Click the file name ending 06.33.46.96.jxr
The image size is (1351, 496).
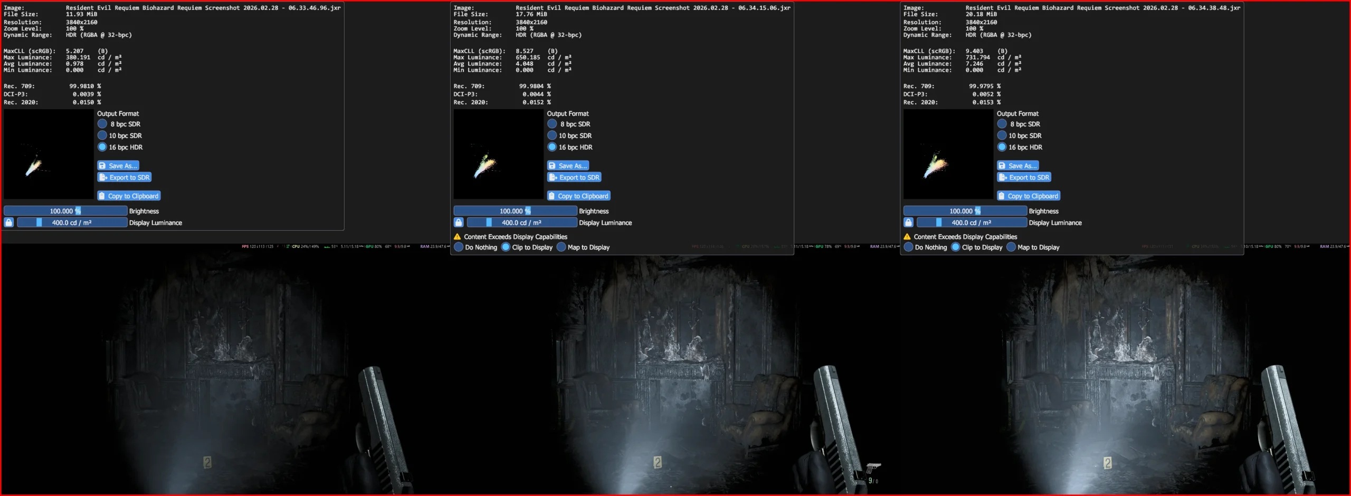(x=203, y=8)
